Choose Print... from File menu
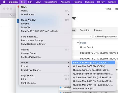This screenshot has height=93, width=118. tap(45, 79)
